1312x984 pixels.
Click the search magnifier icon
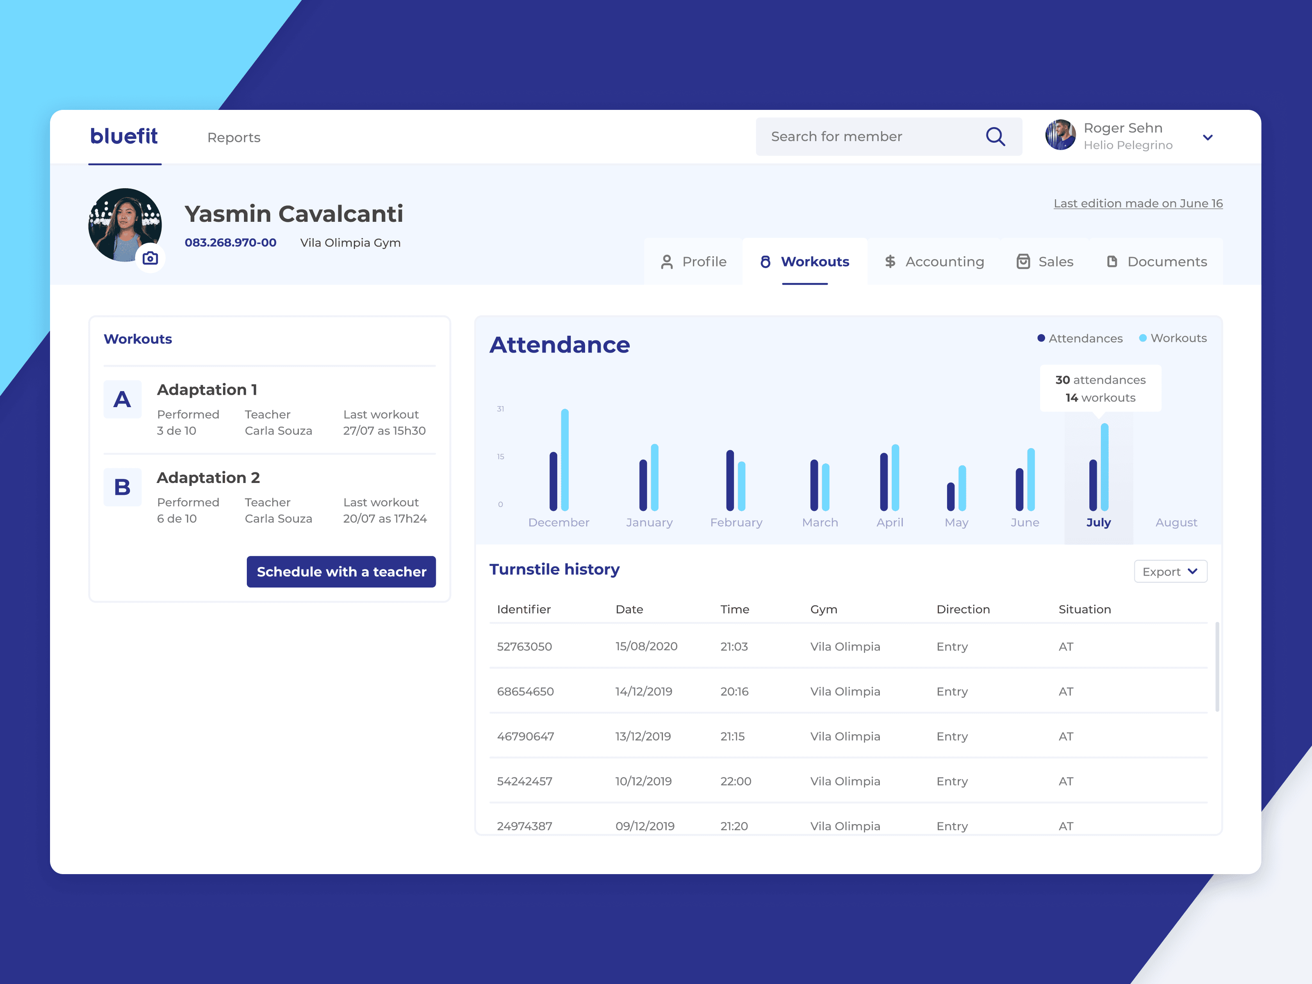pos(995,137)
